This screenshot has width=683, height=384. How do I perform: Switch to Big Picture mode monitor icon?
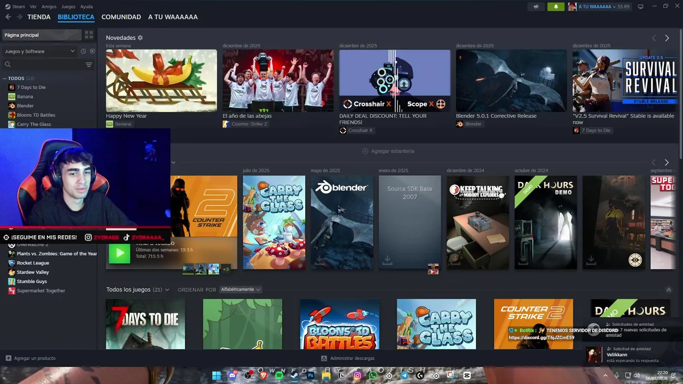[x=640, y=6]
